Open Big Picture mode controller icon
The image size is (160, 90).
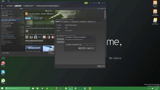[x=99, y=3]
